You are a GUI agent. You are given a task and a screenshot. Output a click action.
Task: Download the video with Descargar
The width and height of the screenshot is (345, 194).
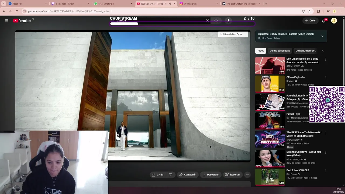coord(211,175)
